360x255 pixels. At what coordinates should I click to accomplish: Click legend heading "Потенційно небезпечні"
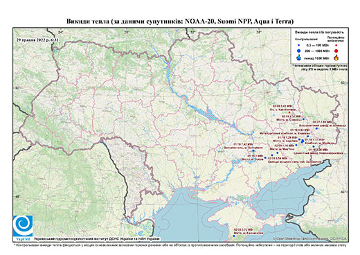(336, 39)
